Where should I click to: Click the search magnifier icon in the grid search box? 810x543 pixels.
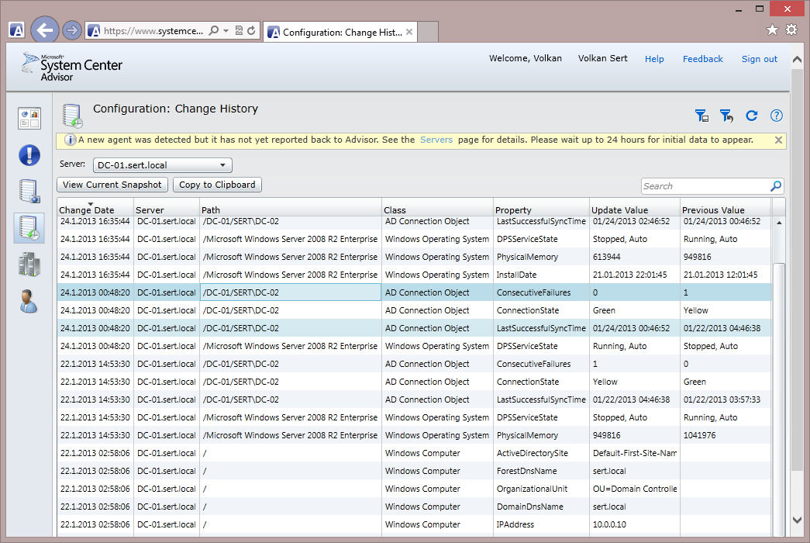coord(776,186)
